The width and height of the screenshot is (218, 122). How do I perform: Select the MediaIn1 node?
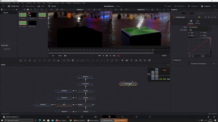coord(85,77)
